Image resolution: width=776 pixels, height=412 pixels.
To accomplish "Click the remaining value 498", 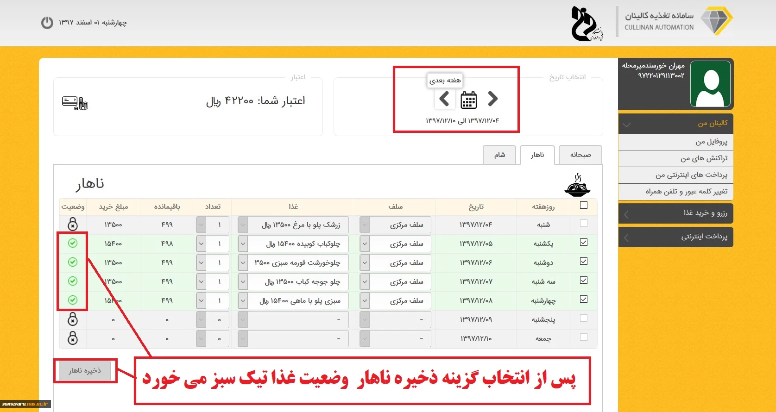I will tap(167, 243).
